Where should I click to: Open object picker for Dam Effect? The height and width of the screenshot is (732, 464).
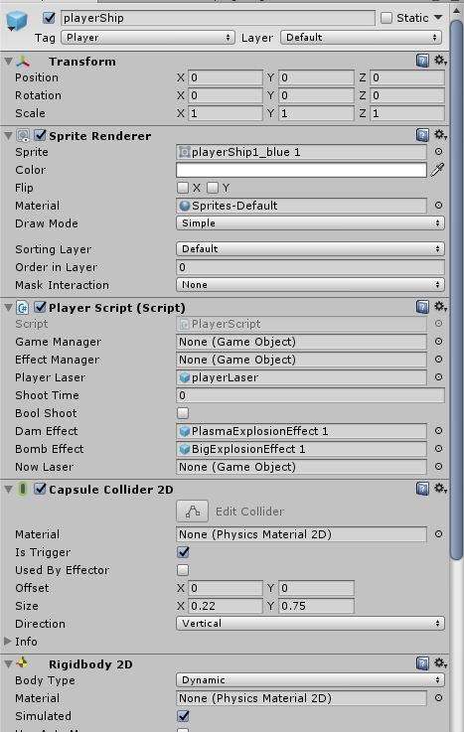(x=438, y=431)
